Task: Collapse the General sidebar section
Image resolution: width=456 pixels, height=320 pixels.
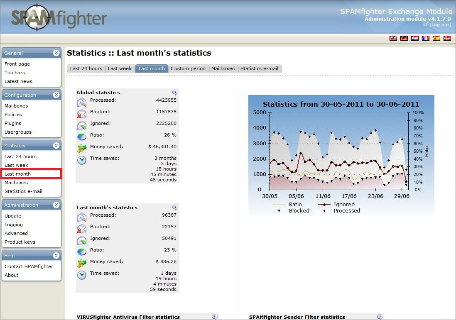Action: tap(56, 53)
